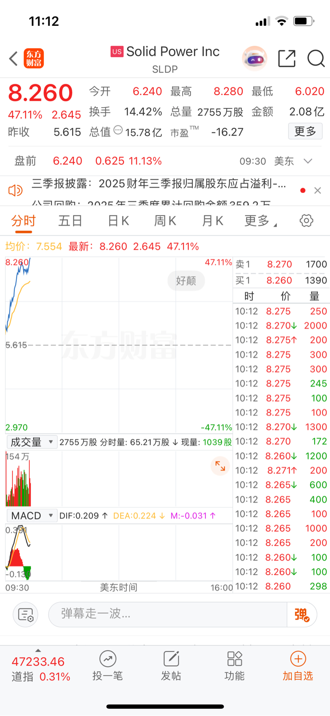Open the 三季报披露 news headline
The height and width of the screenshot is (716, 330).
point(159,184)
